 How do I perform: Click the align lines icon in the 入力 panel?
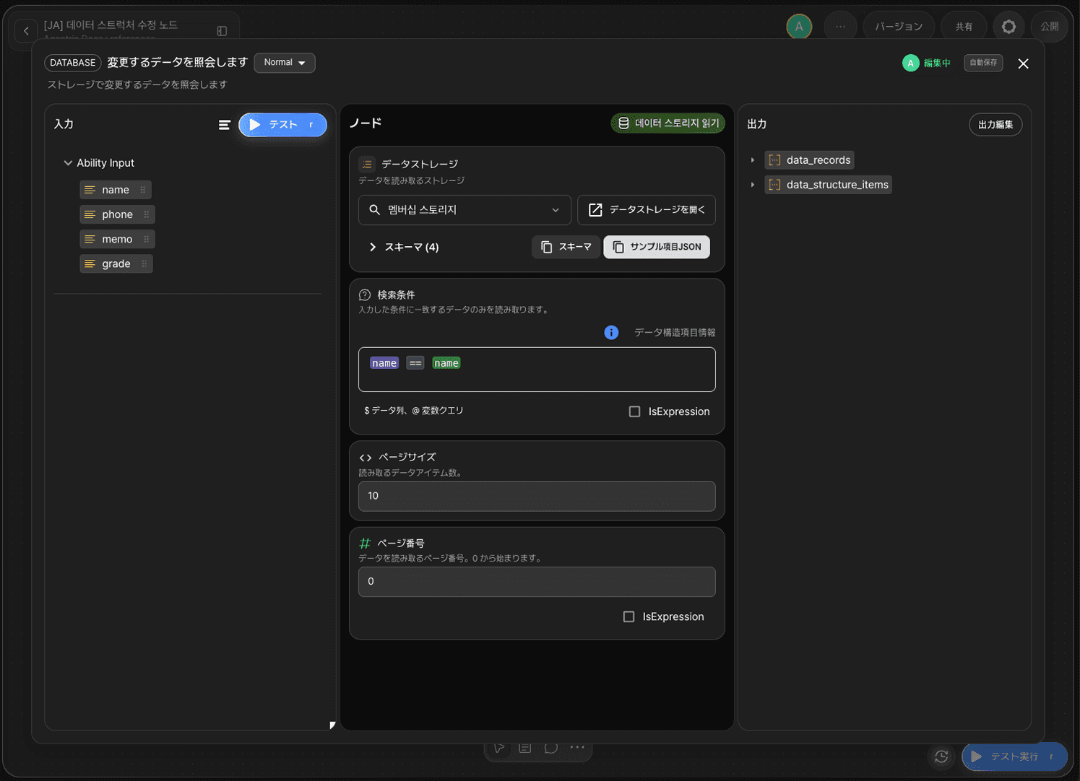[x=225, y=125]
